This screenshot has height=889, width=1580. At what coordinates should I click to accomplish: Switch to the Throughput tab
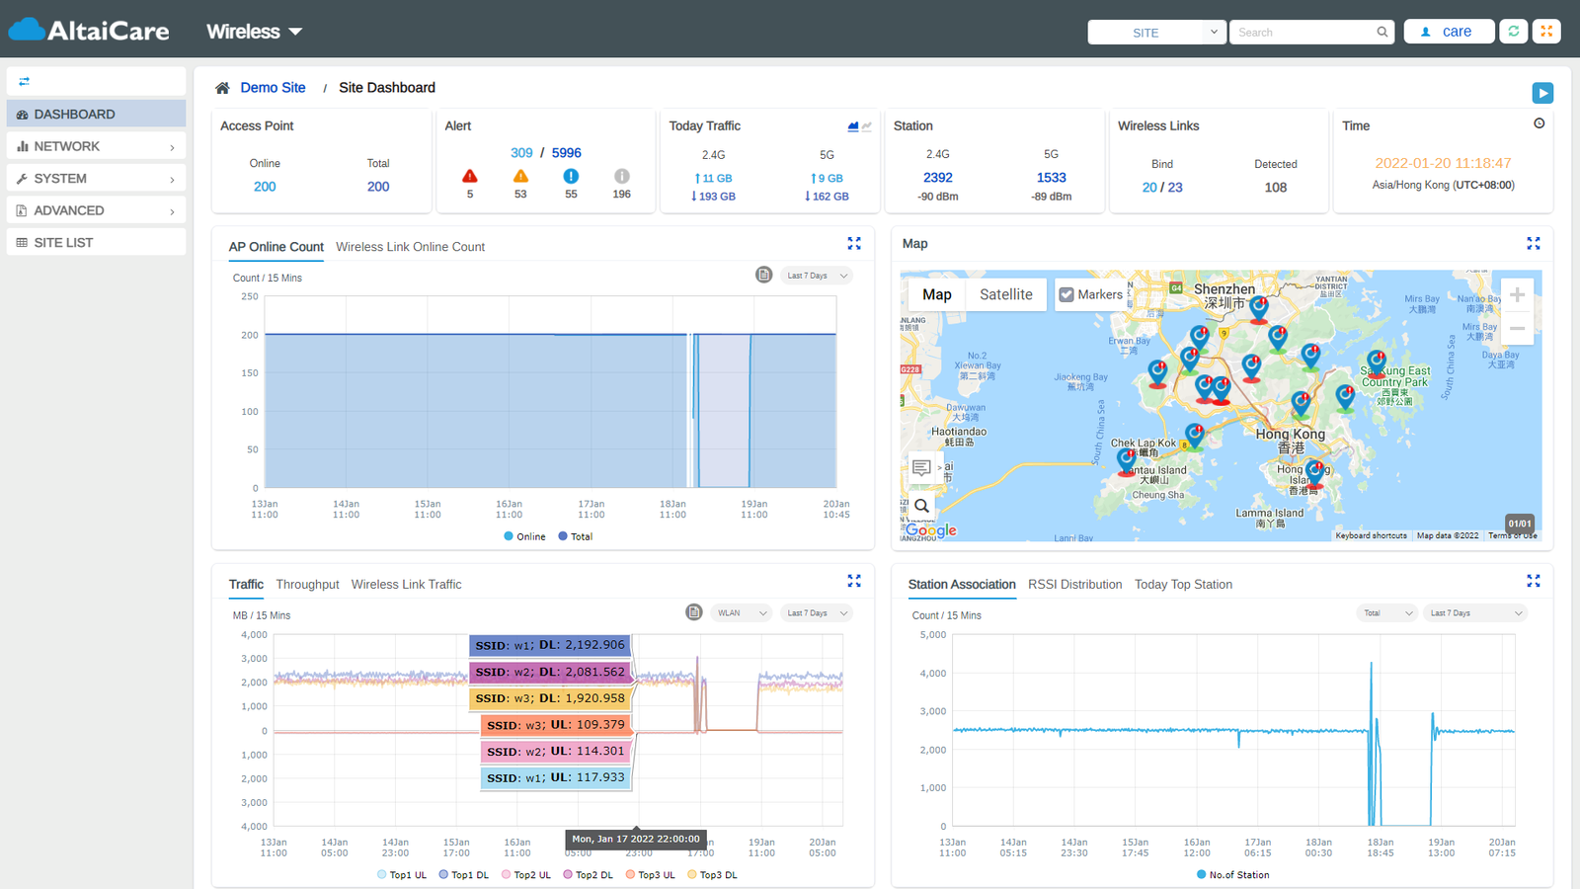pos(307,585)
